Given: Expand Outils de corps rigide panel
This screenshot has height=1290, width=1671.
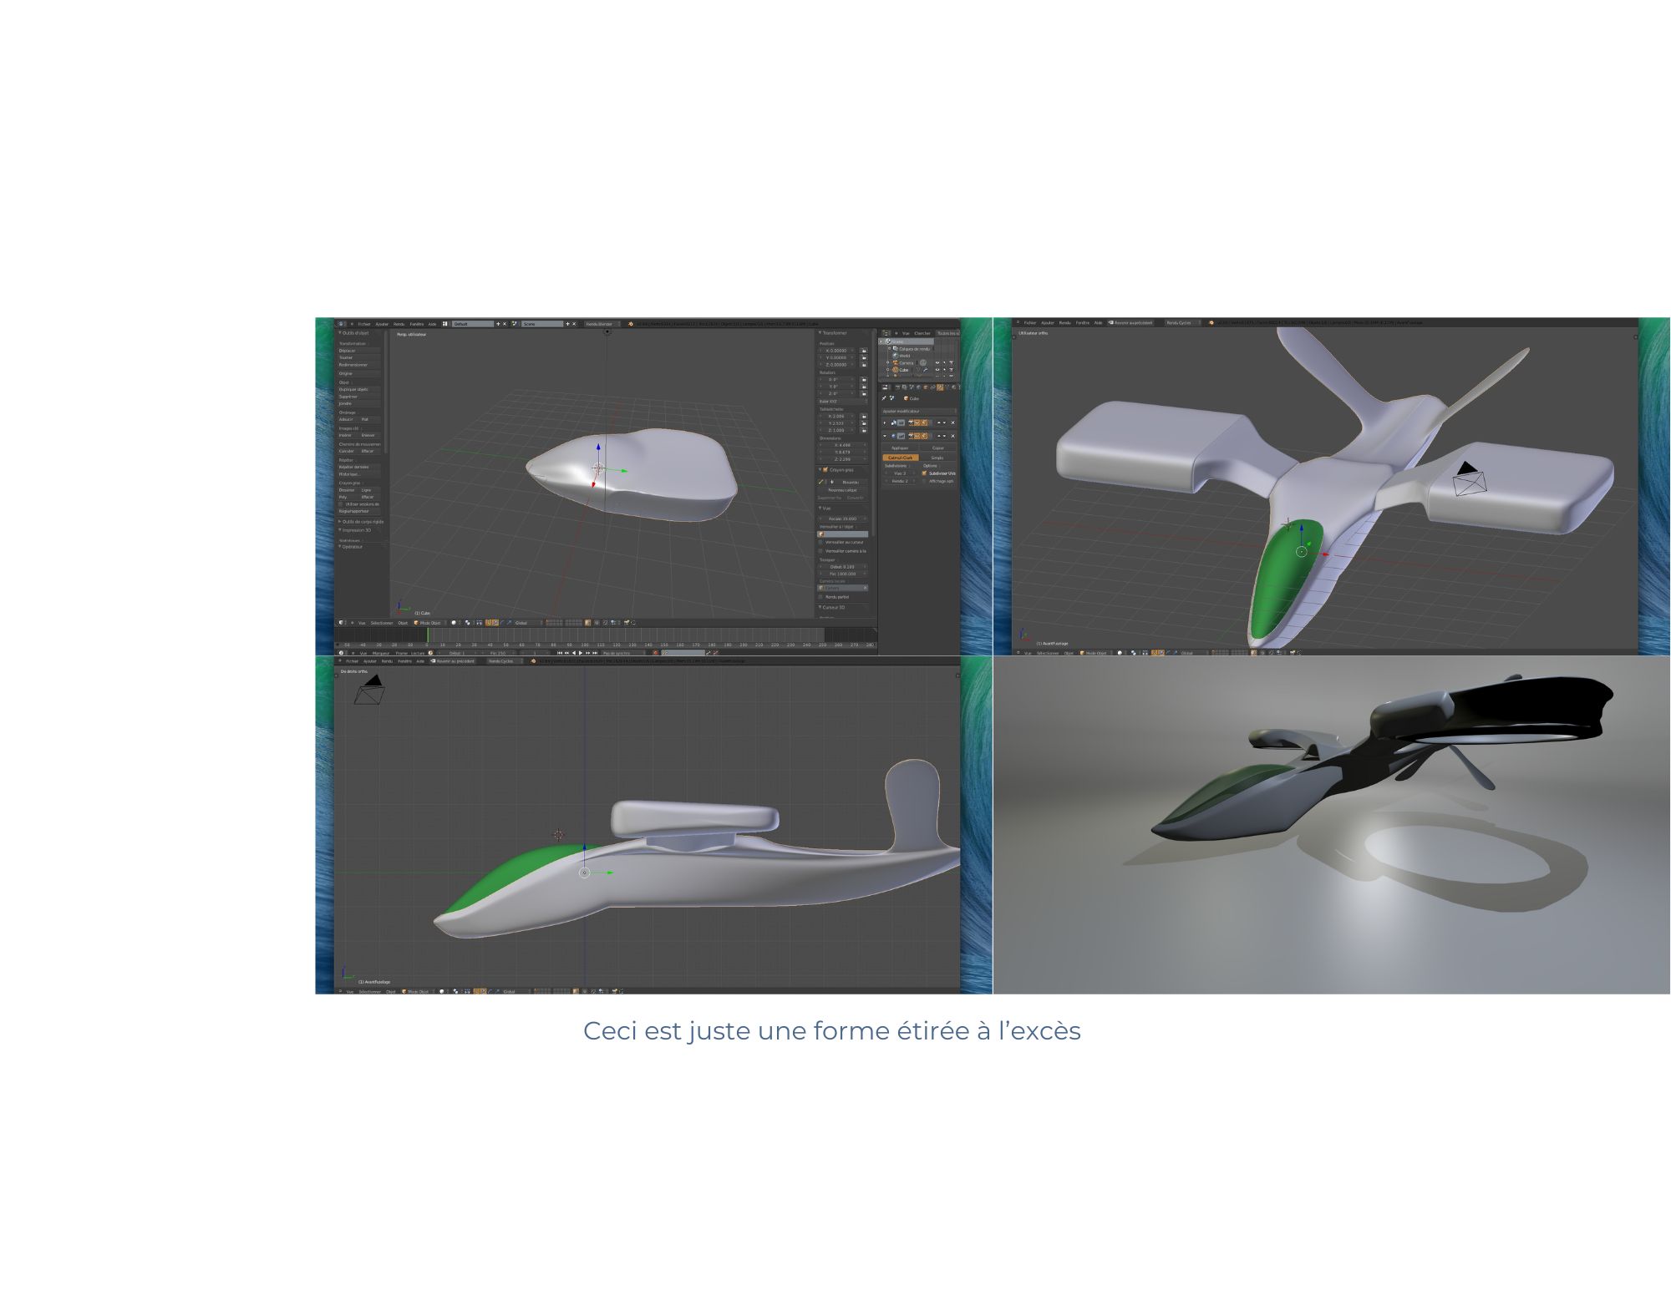Looking at the screenshot, I should coord(361,522).
